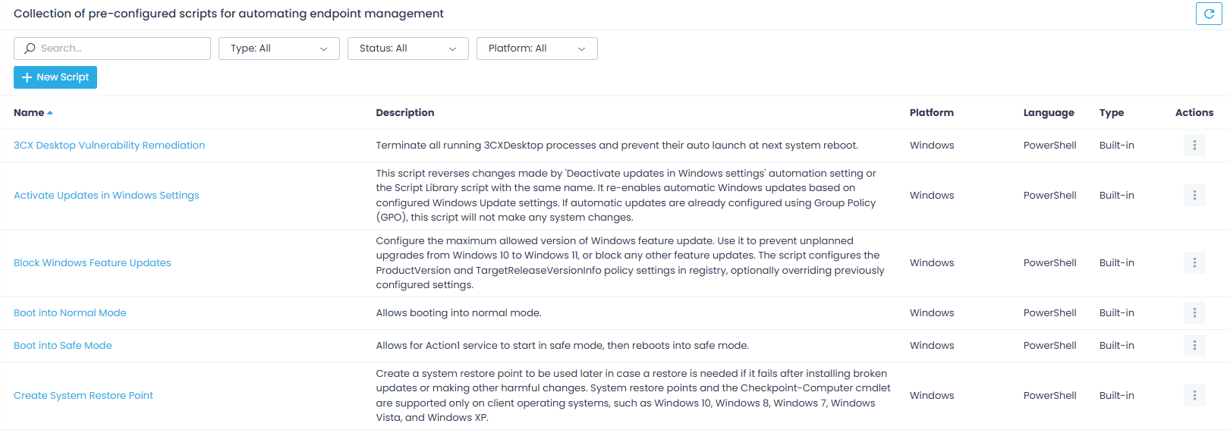Open the Boot into Normal Mode script

70,313
